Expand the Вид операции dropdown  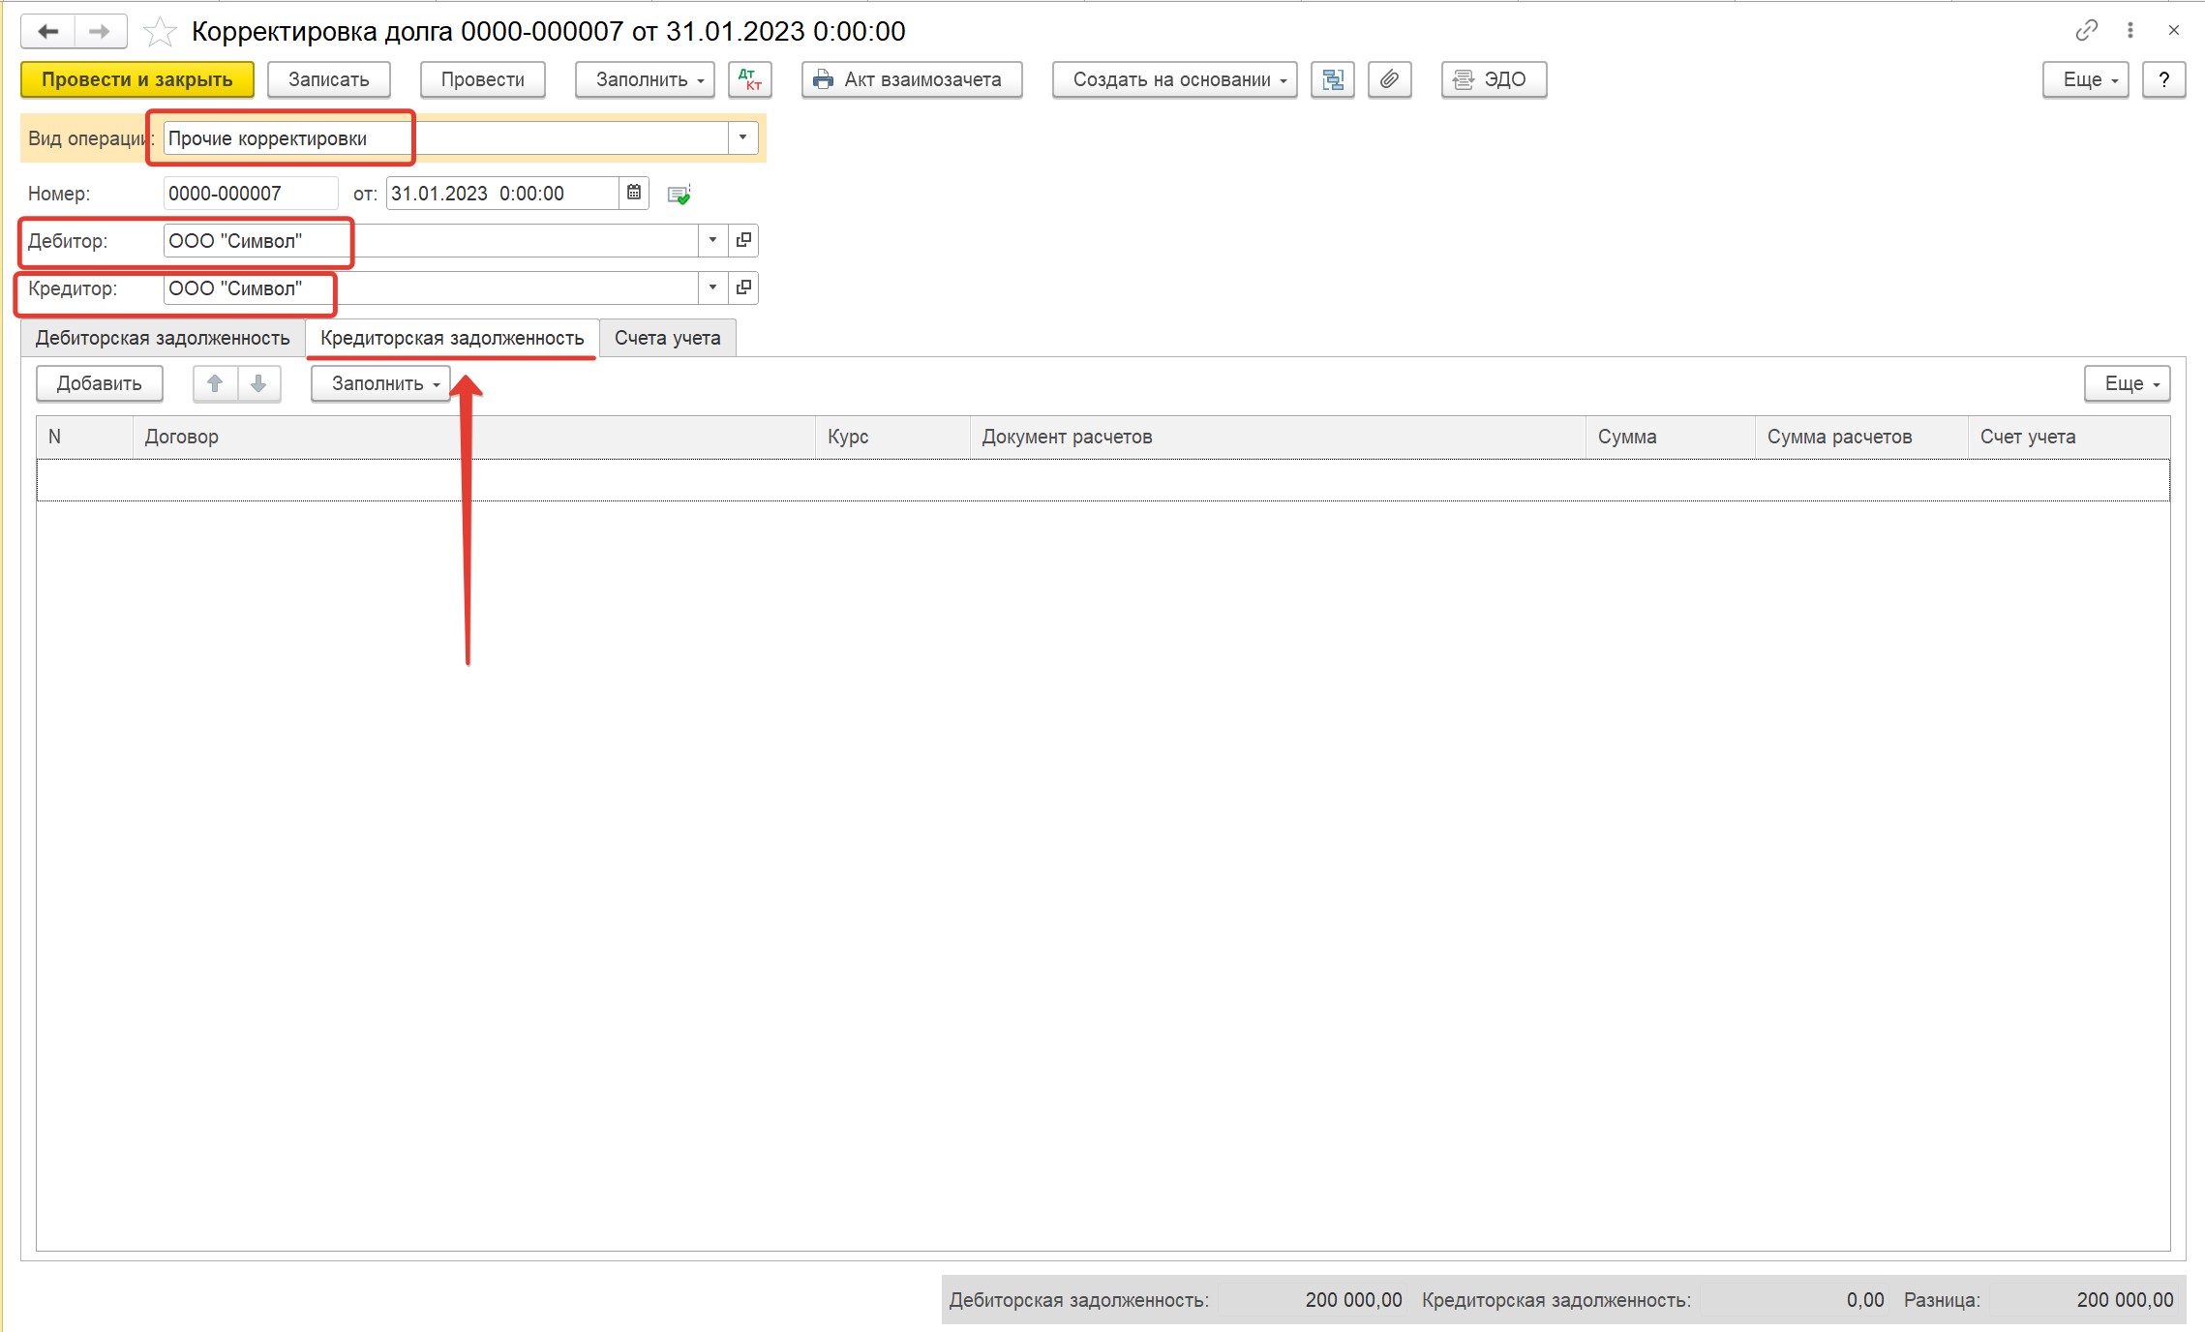tap(742, 137)
